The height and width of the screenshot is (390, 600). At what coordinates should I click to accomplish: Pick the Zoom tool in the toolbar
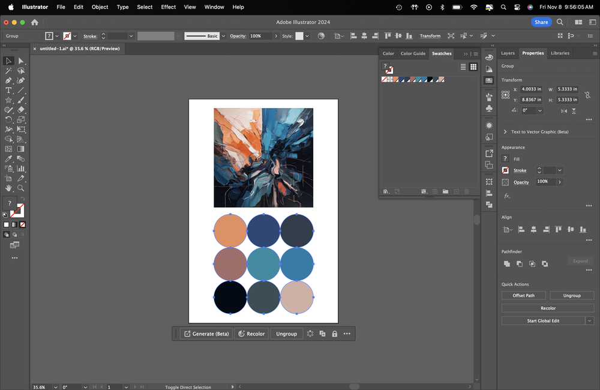click(x=21, y=188)
